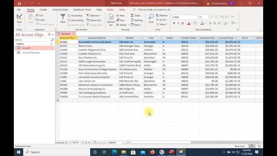Apply Underline formatting
Image resolution: width=277 pixels, height=156 pixels.
183,23
